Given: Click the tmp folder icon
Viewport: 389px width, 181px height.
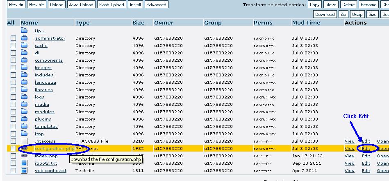Looking at the screenshot, I should [24, 134].
